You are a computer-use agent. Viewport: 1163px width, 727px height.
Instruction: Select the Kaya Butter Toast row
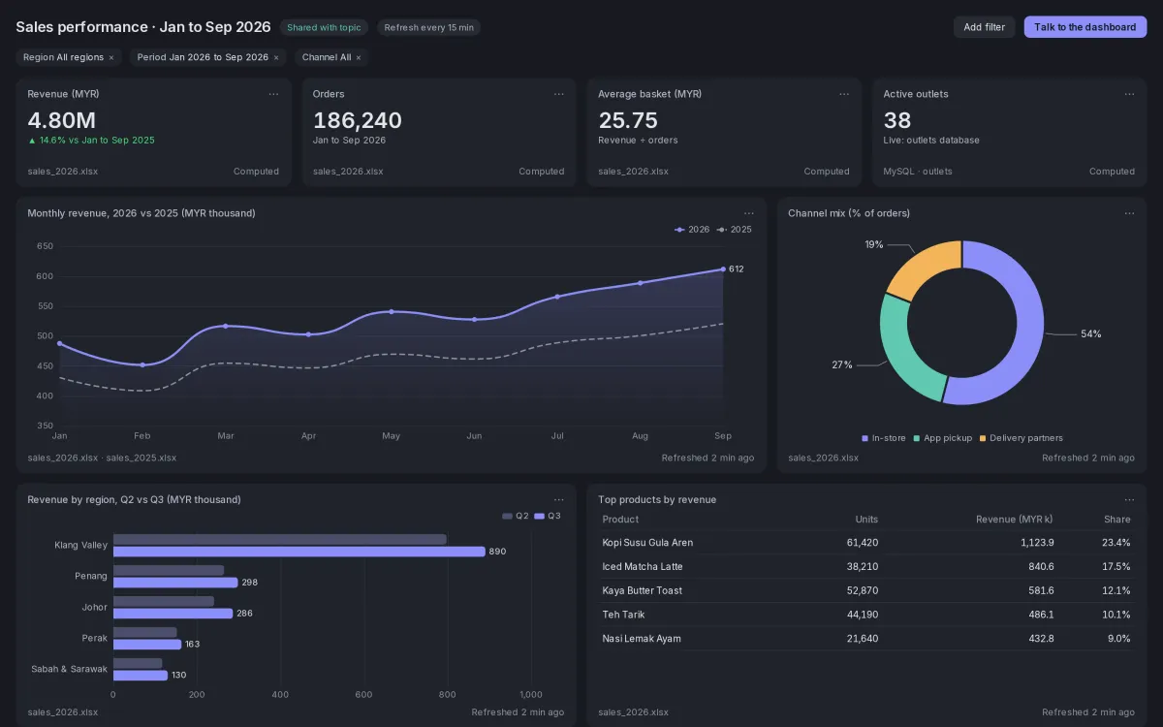coord(866,590)
